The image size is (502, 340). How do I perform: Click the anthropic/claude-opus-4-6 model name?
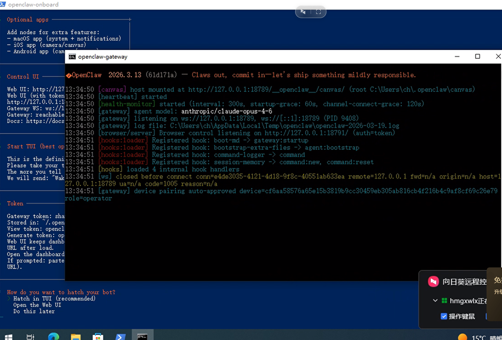227,111
